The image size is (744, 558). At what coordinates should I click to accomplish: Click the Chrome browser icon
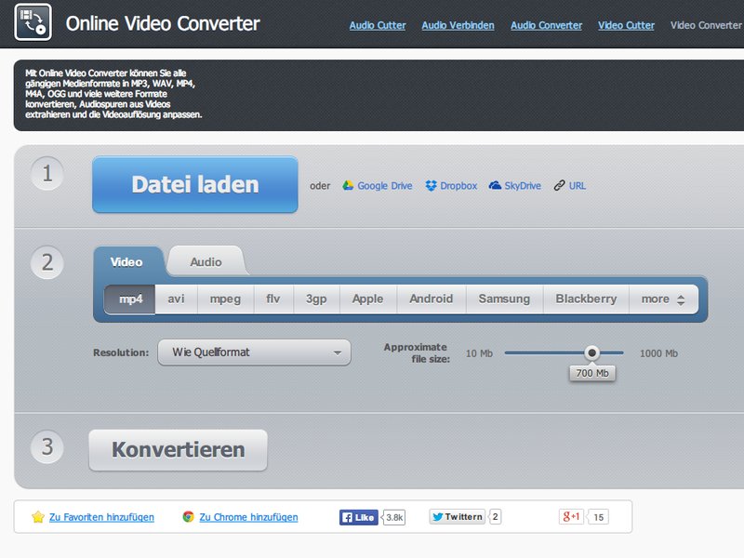coord(189,517)
